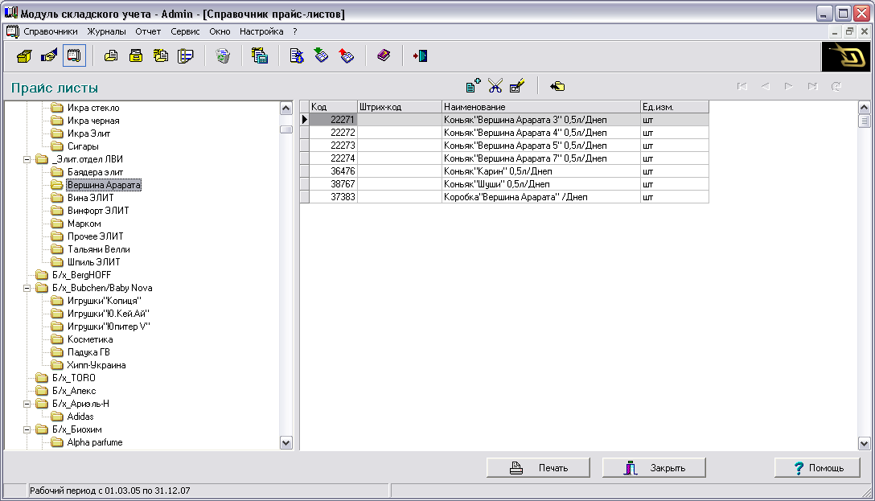Select row Коньяк"Вершина Арарата 7" 0,5л/Днеп
875x501 pixels.
[x=504, y=158]
